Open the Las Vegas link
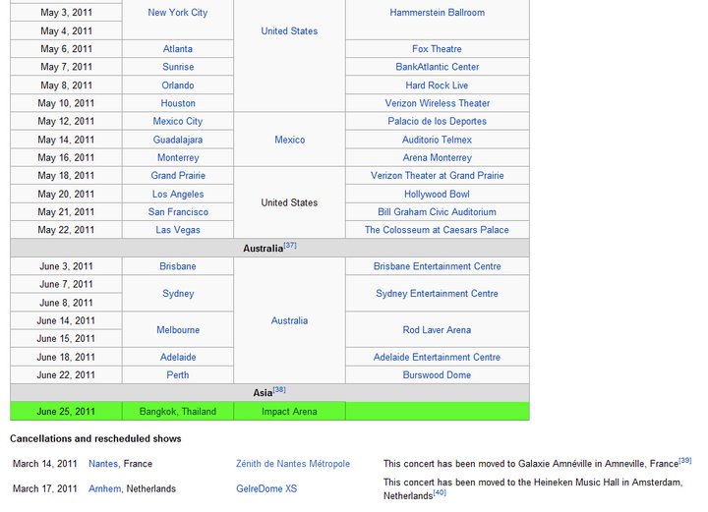Screen dimensions: 708x512 (178, 230)
